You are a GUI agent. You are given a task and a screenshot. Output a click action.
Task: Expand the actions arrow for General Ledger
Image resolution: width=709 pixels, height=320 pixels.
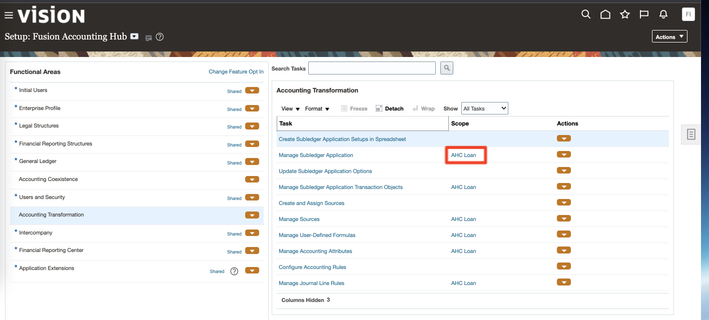(x=252, y=162)
